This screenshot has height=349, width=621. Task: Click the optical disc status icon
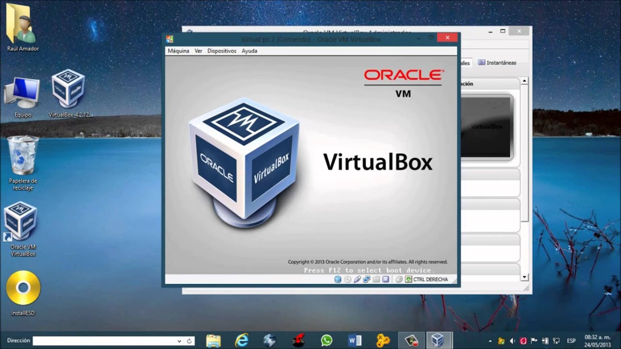347,279
